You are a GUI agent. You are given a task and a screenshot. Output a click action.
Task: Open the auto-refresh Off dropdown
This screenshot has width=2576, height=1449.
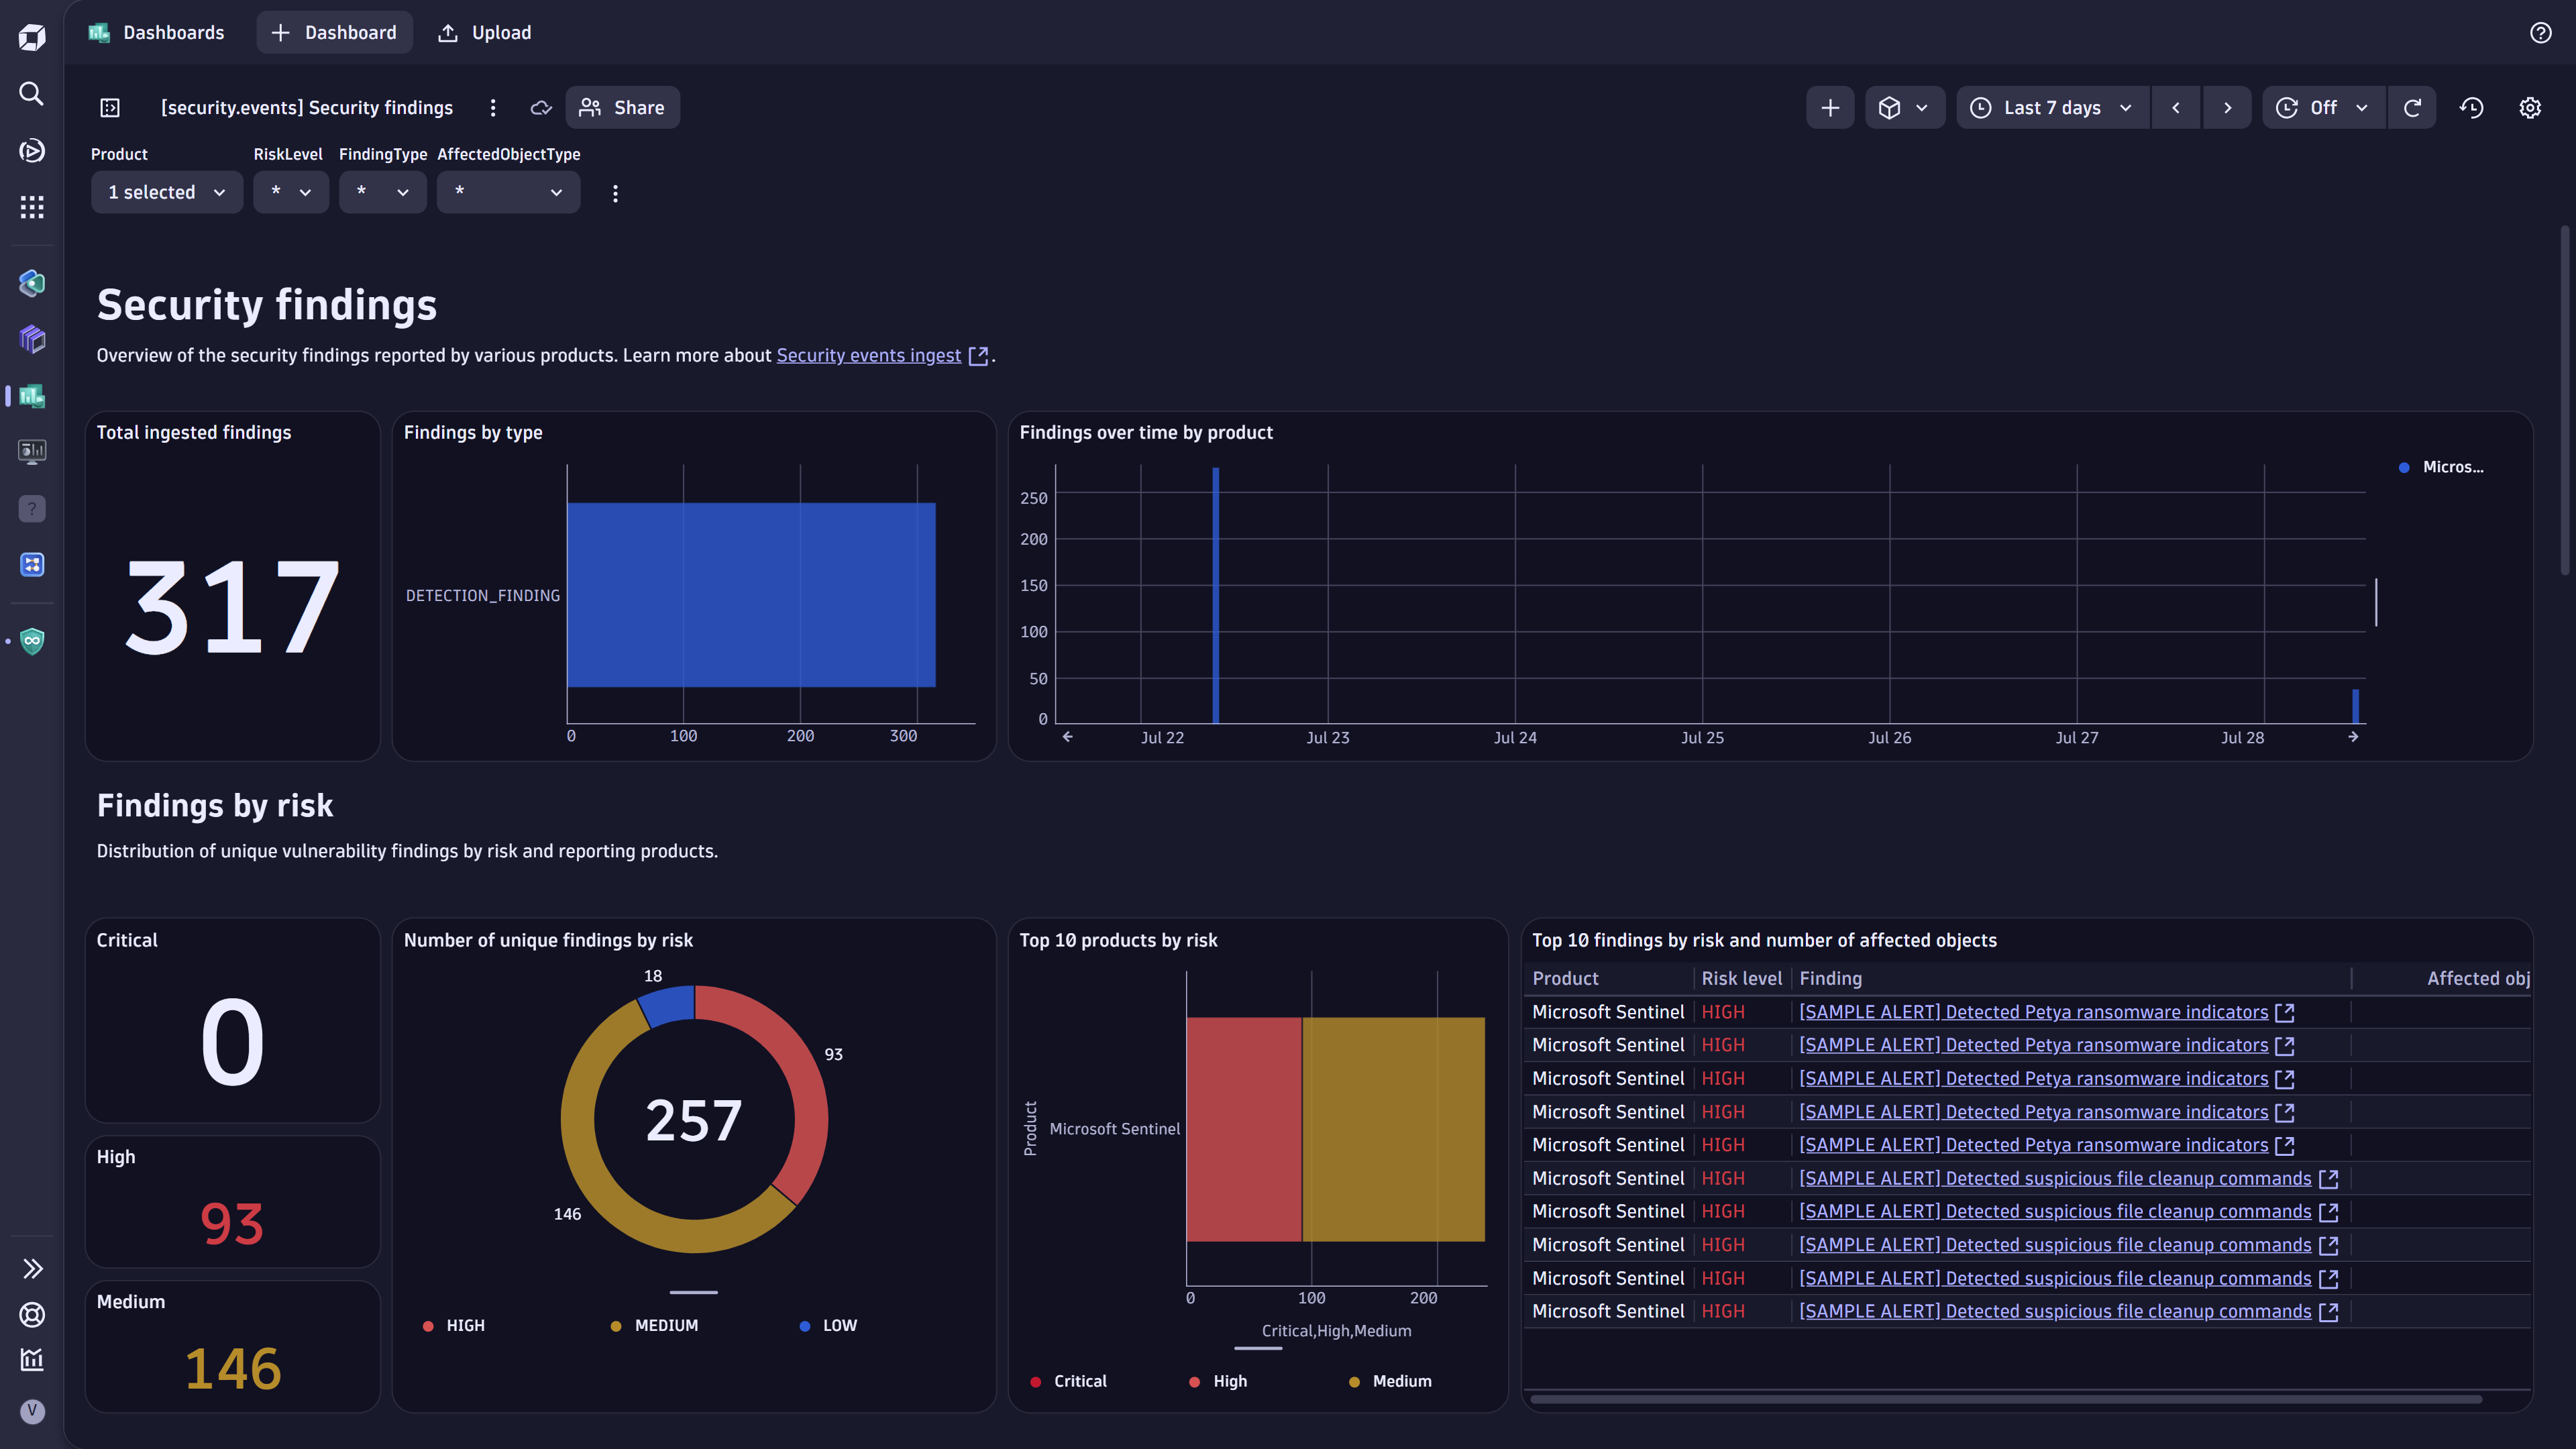coord(2322,107)
